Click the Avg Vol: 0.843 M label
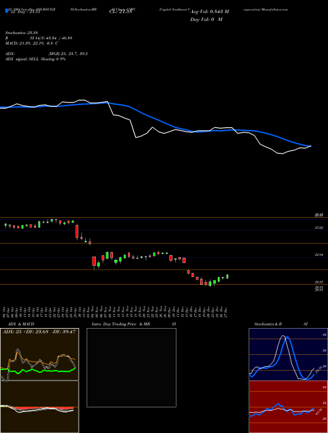Screen dimensions: 328x433 [x=209, y=12]
